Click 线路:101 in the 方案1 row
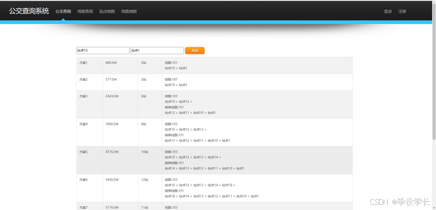The width and height of the screenshot is (436, 210). click(x=171, y=63)
